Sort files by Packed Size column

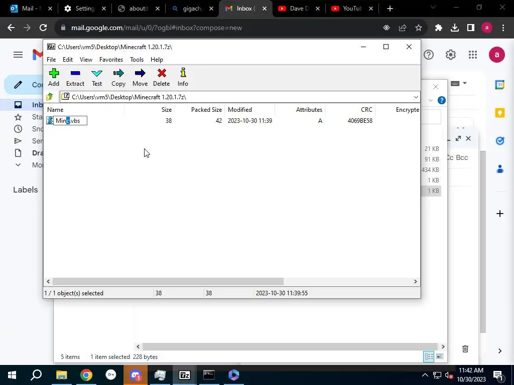point(200,110)
